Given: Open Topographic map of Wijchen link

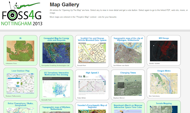Looking at the screenshot, I should (x=56, y=108).
